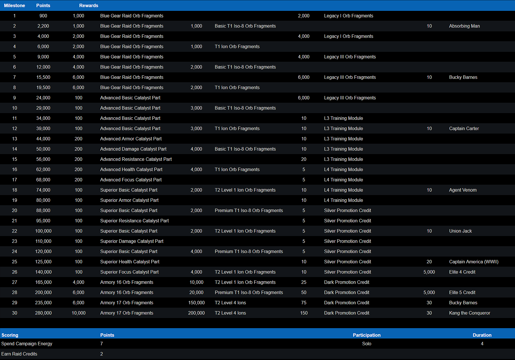Select the Agent Venom reward cell
The image size is (515, 360).
point(463,190)
